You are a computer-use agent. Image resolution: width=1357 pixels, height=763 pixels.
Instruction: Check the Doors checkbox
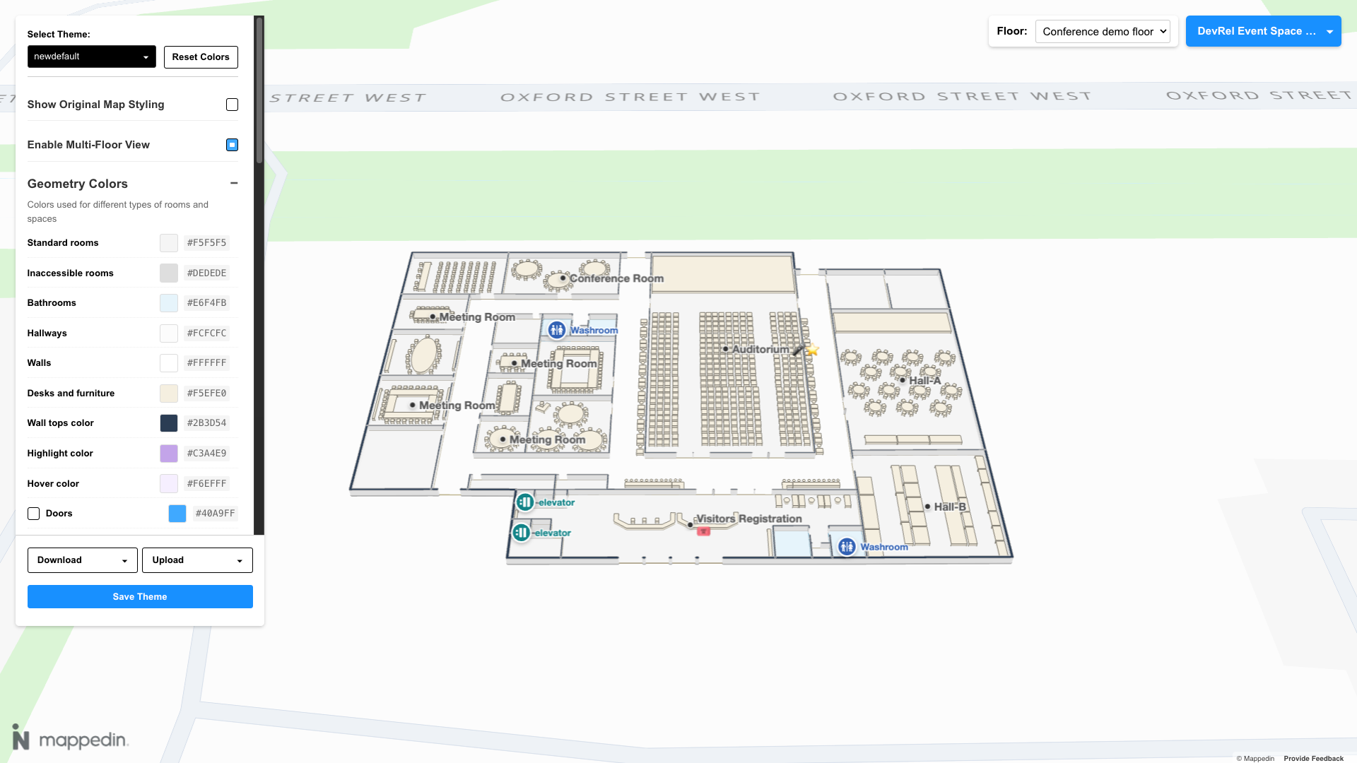click(33, 514)
